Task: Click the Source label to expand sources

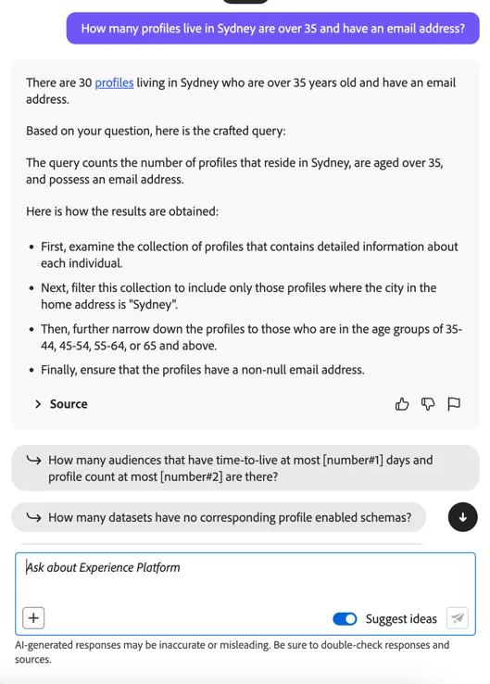Action: [69, 404]
